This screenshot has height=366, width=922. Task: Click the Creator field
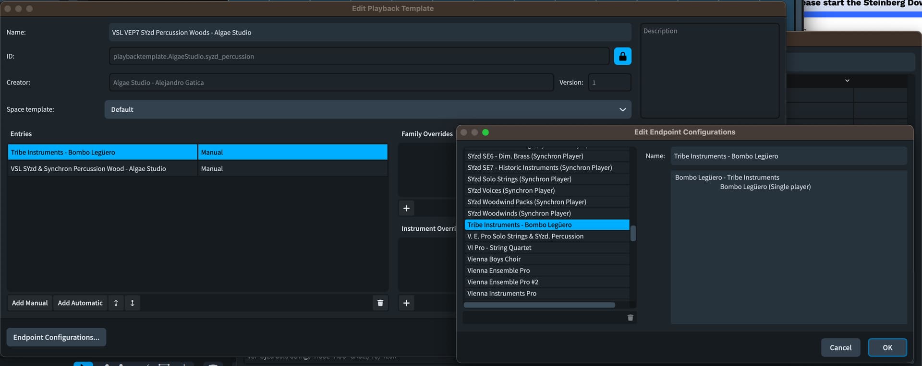click(x=331, y=83)
